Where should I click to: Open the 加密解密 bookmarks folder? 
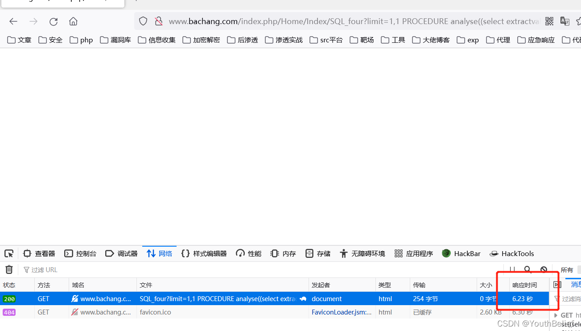tap(201, 40)
